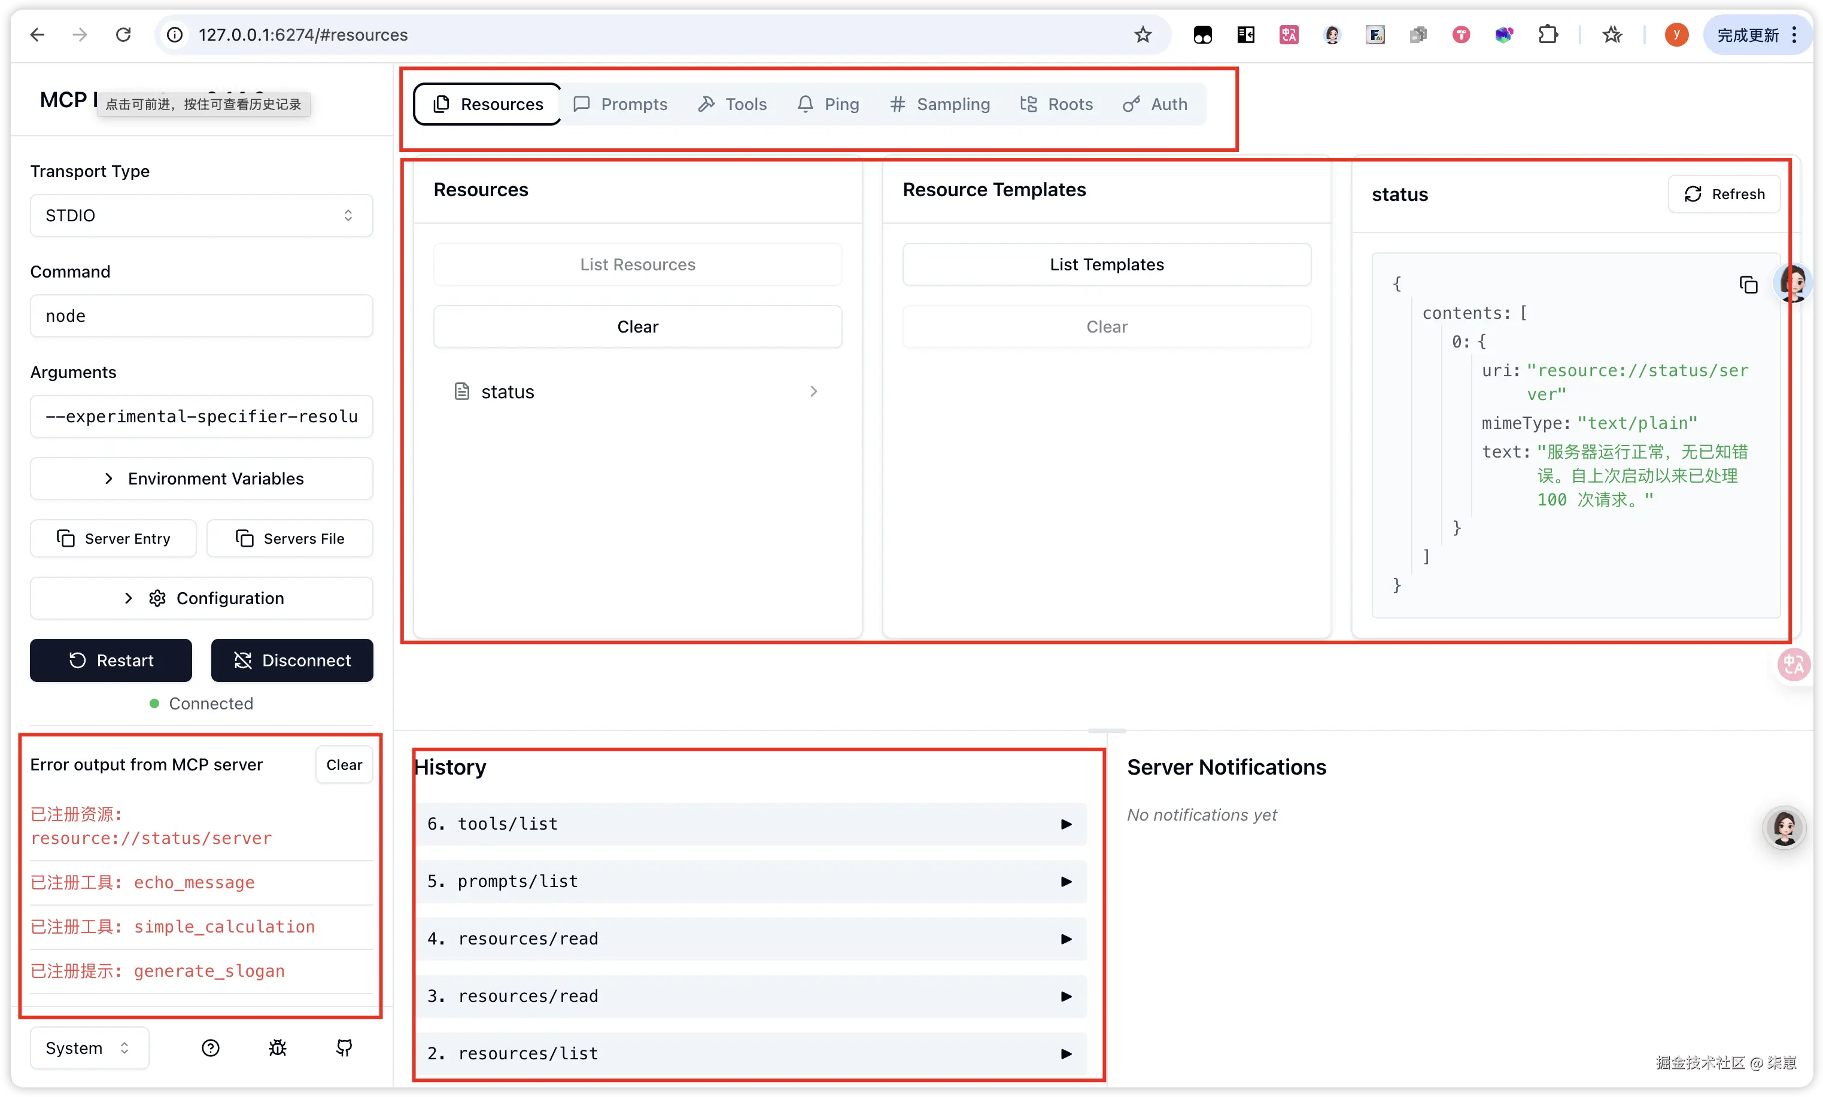Image resolution: width=1823 pixels, height=1097 pixels.
Task: Expand Environment Variables section
Action: pos(201,479)
